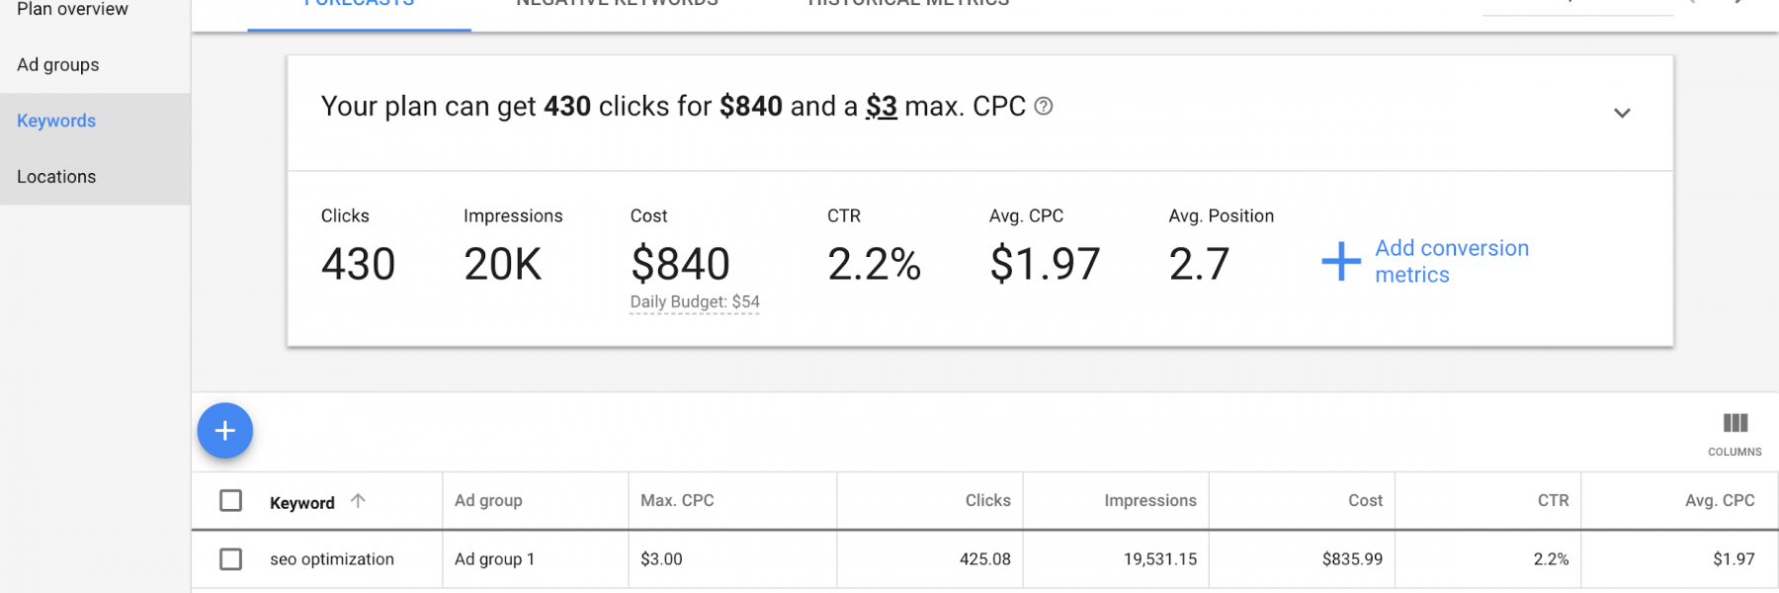Image resolution: width=1779 pixels, height=593 pixels.
Task: Click the blue plus add keyword button
Action: point(225,431)
